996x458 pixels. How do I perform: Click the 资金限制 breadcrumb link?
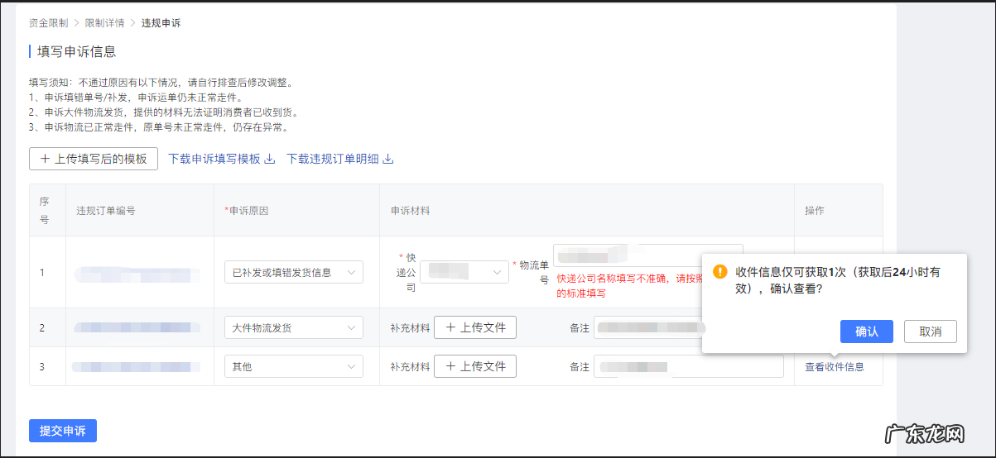click(48, 23)
